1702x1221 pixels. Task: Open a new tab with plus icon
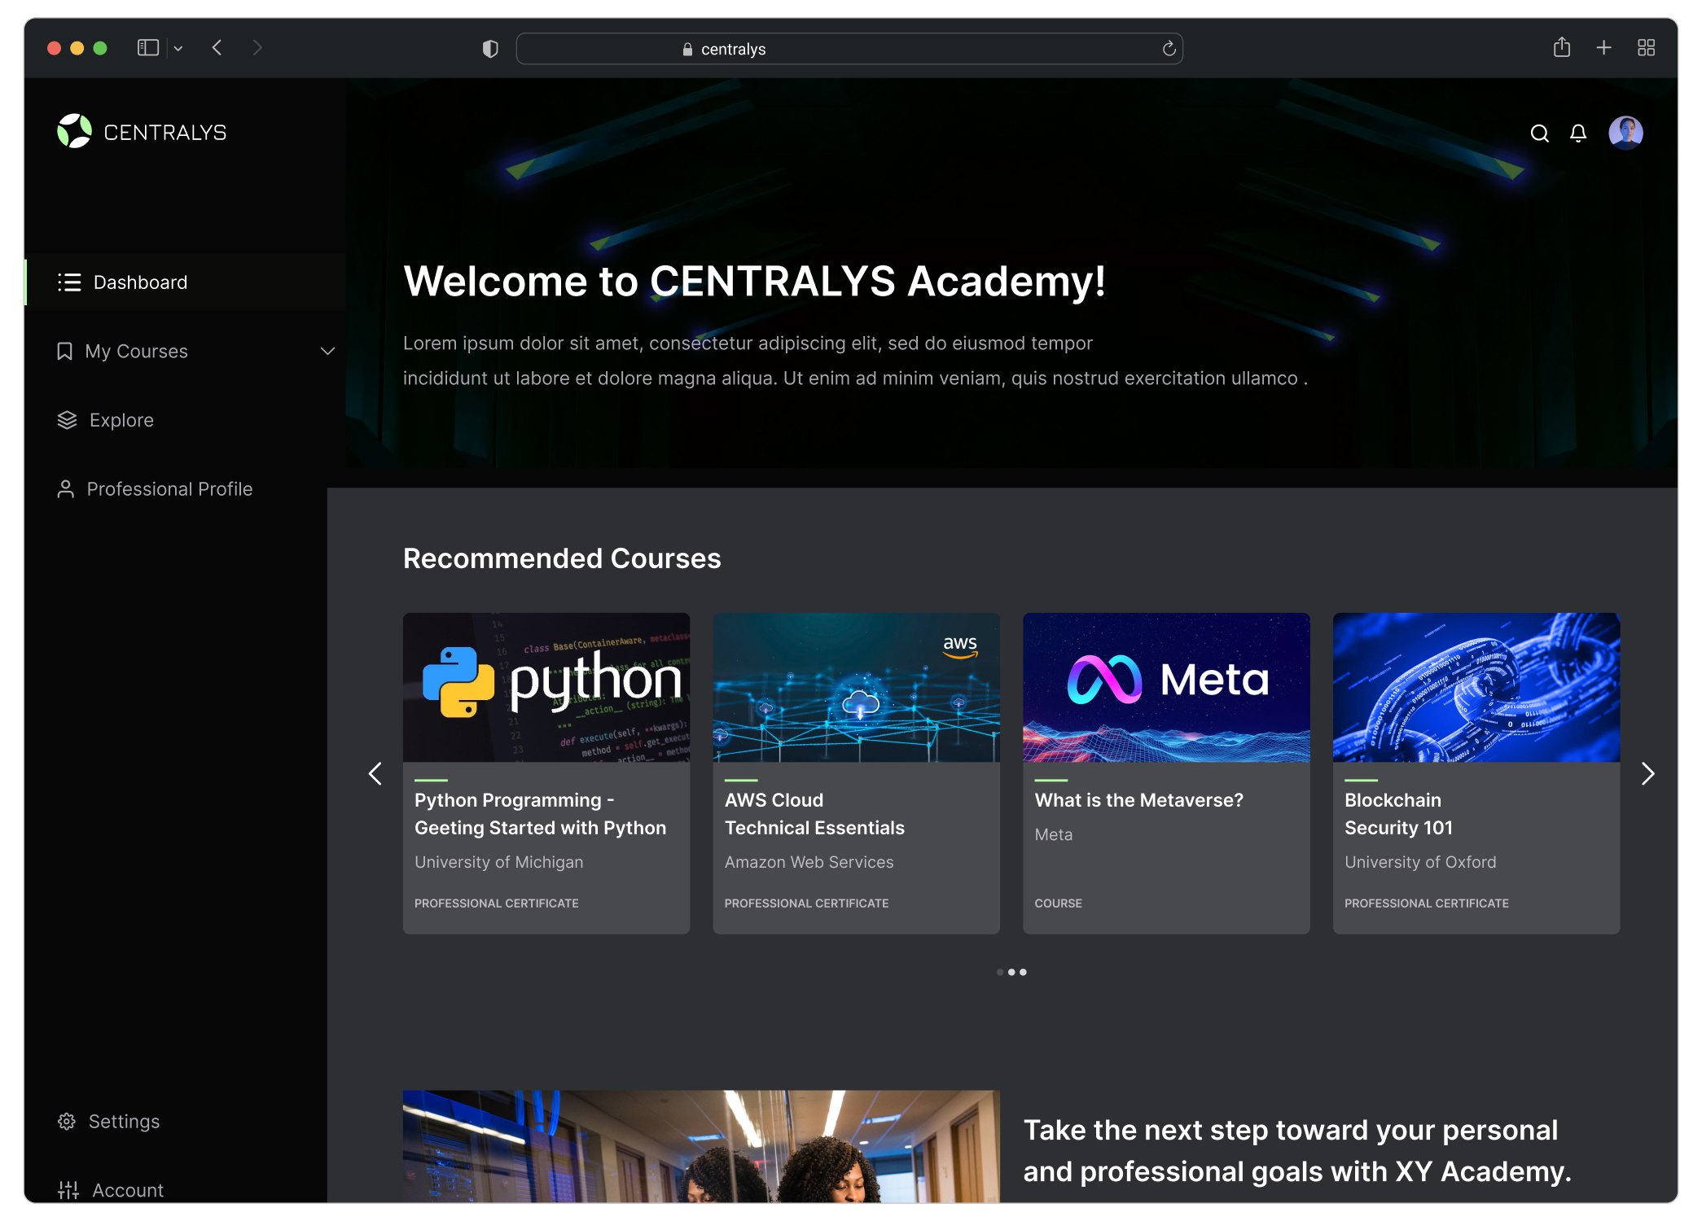pos(1603,48)
